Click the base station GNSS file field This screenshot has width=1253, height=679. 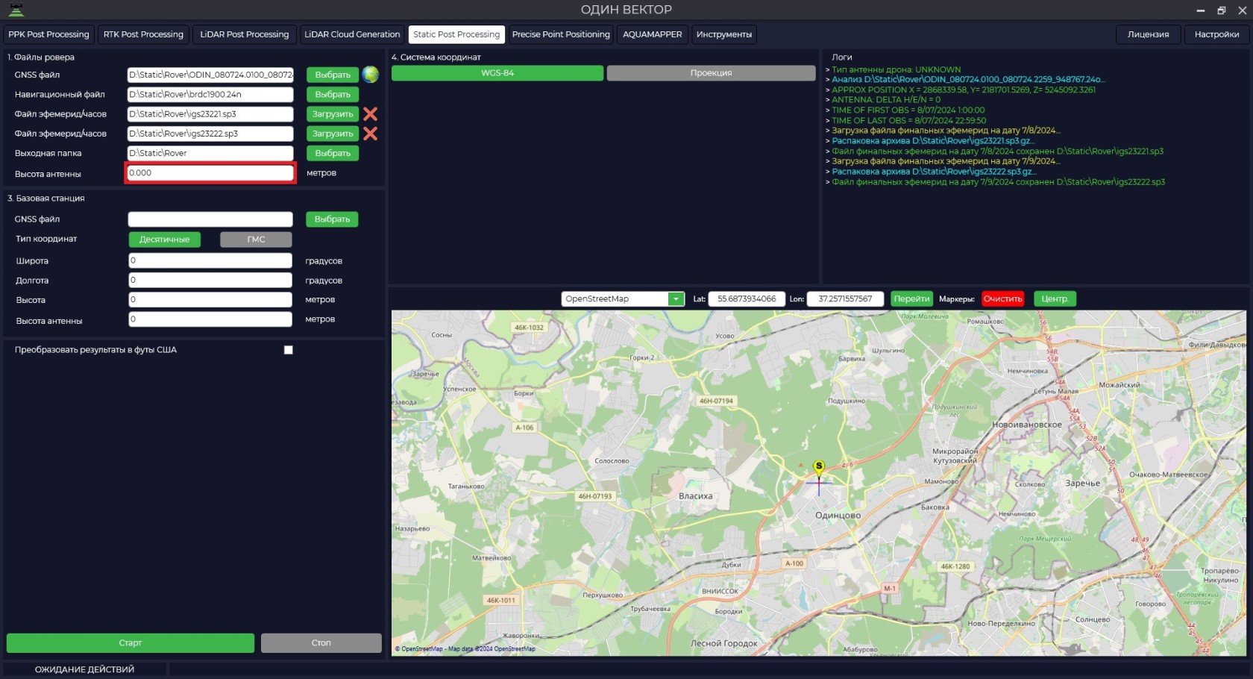pyautogui.click(x=210, y=219)
